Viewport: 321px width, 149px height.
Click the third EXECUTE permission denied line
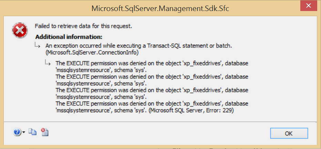(151, 90)
